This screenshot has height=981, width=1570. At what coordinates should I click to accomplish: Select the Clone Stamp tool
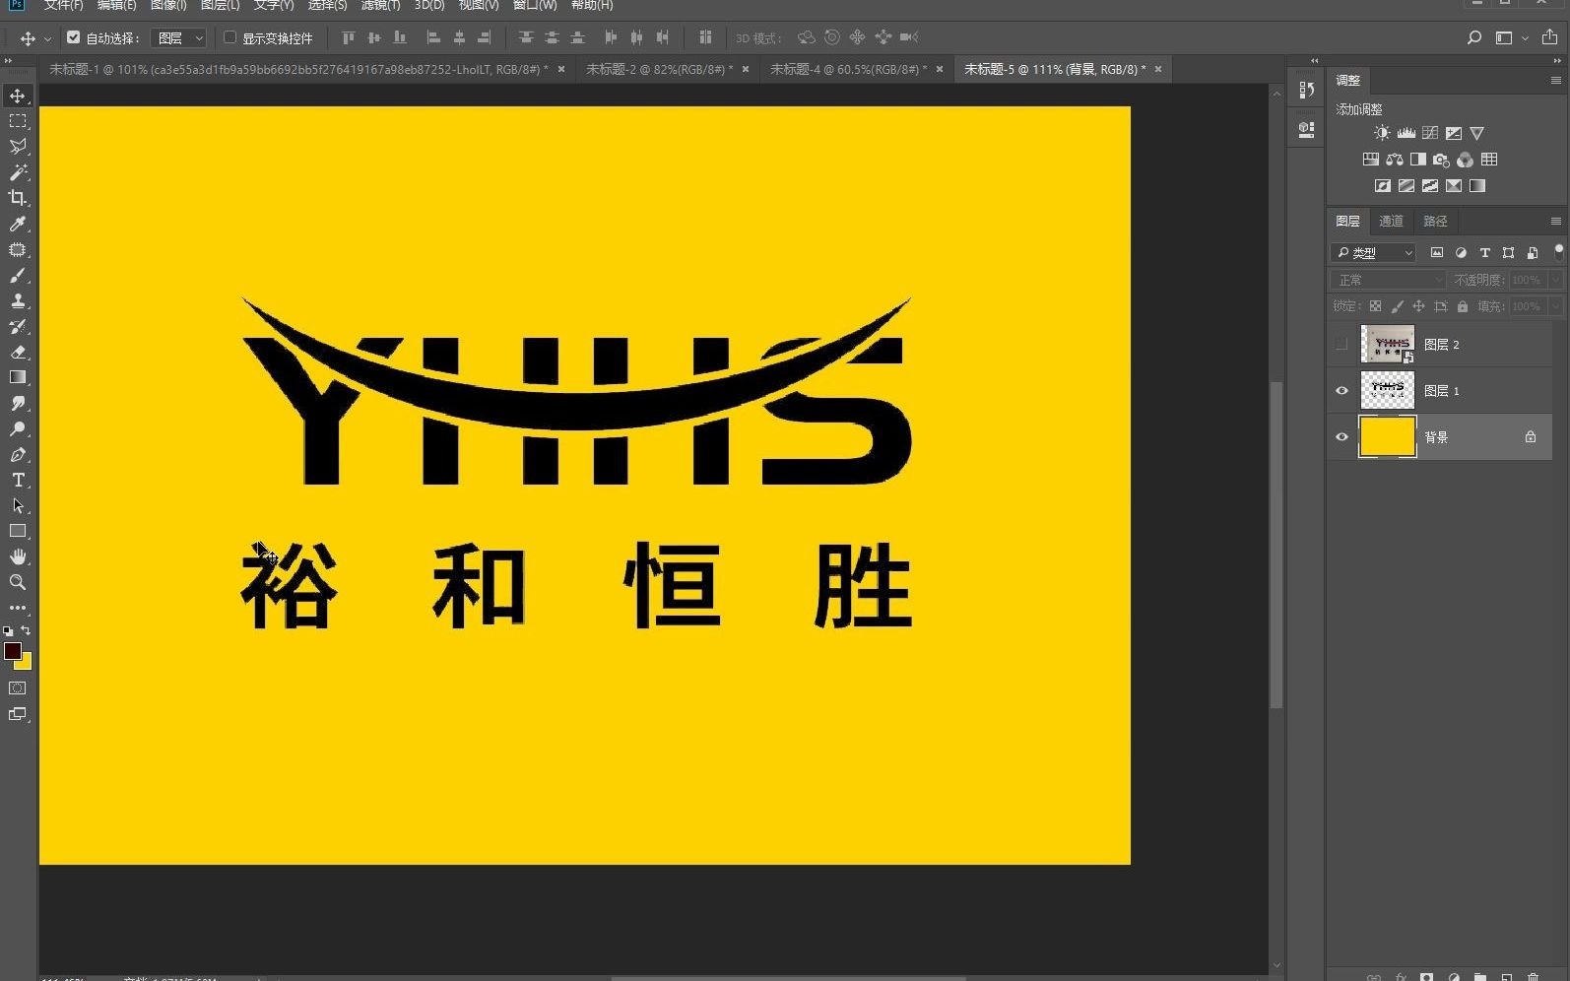pyautogui.click(x=18, y=300)
